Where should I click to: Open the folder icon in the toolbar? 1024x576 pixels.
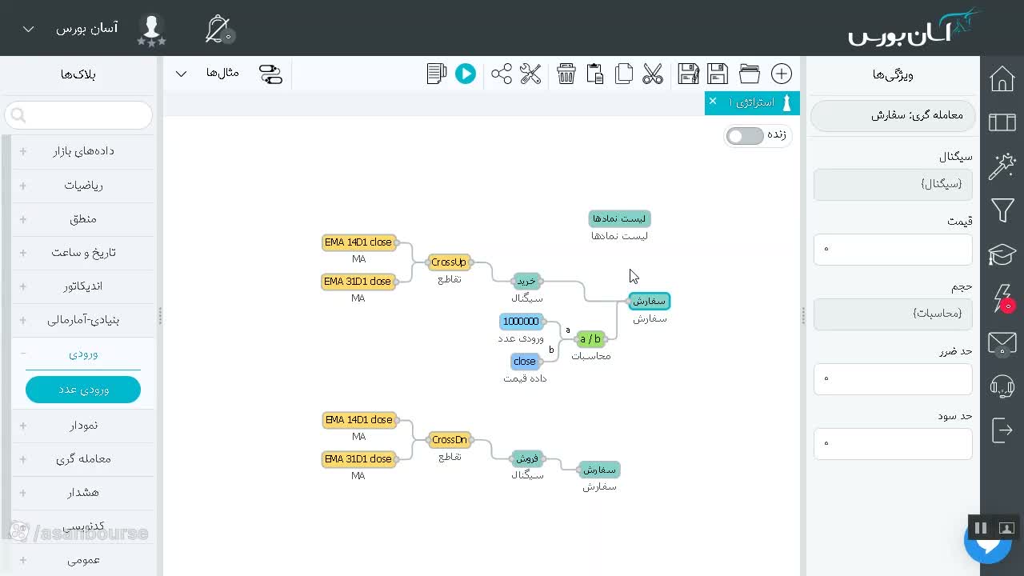[x=750, y=74]
